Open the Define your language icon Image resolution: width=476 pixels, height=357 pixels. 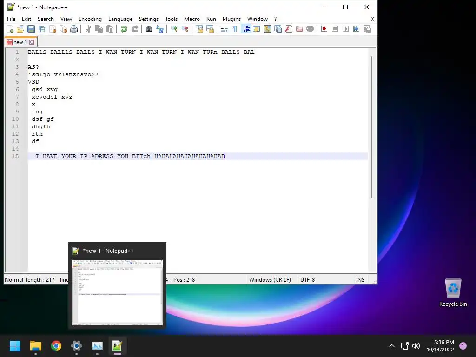click(257, 29)
